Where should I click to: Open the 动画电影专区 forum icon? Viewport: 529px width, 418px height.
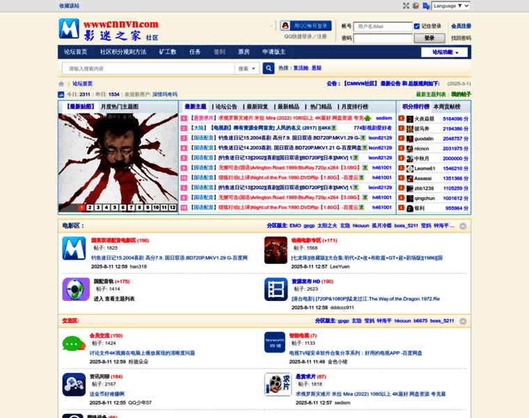click(x=276, y=250)
